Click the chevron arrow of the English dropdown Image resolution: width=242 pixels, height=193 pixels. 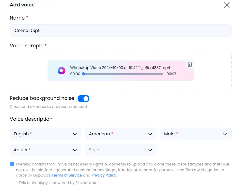(x=75, y=134)
